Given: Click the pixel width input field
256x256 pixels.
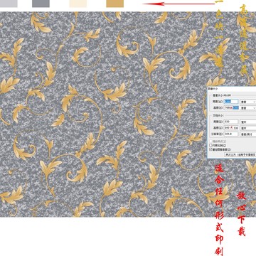Looking at the screenshot, I should point(231,102).
